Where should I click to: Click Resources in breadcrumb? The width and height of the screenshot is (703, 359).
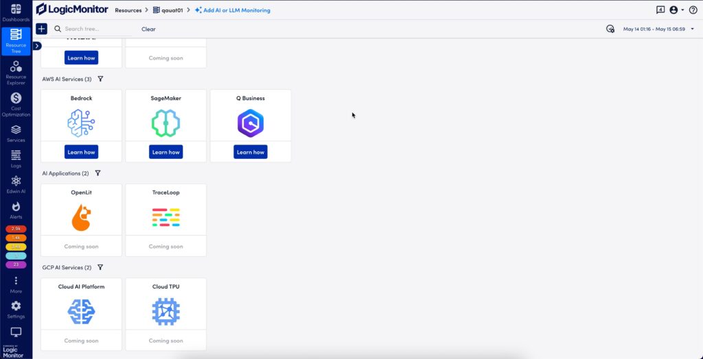pyautogui.click(x=128, y=10)
